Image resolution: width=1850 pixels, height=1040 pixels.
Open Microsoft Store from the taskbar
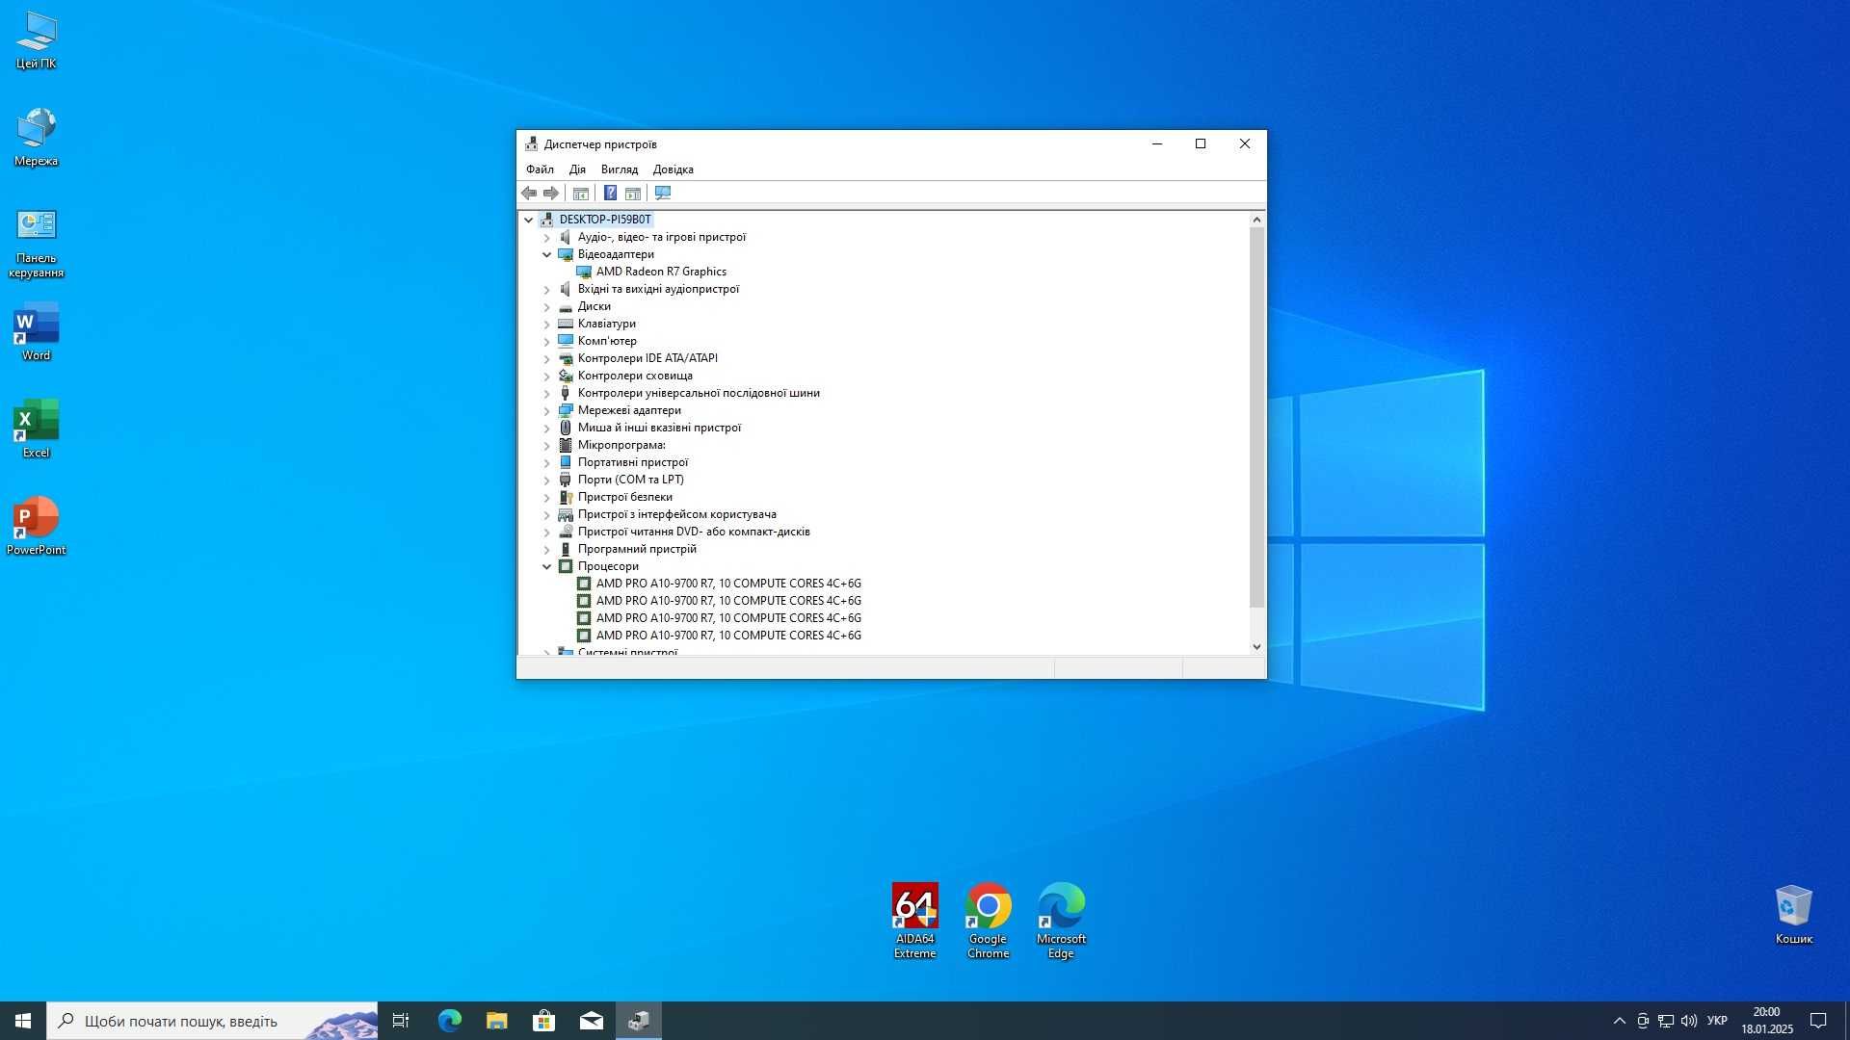pyautogui.click(x=543, y=1021)
